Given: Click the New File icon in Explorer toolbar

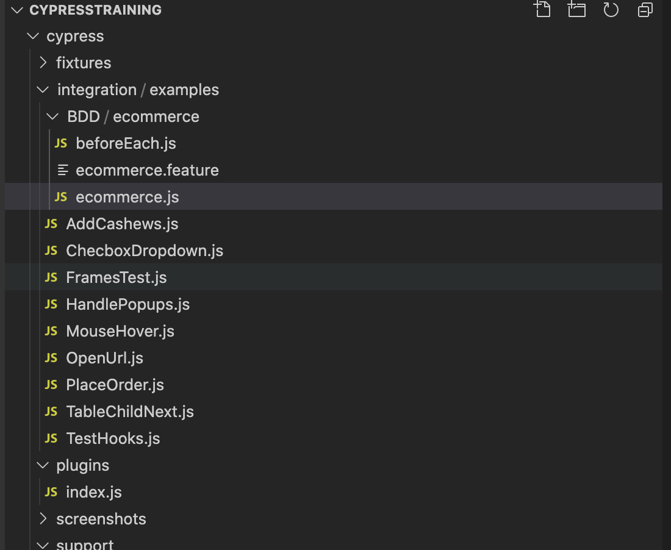Looking at the screenshot, I should [x=542, y=10].
